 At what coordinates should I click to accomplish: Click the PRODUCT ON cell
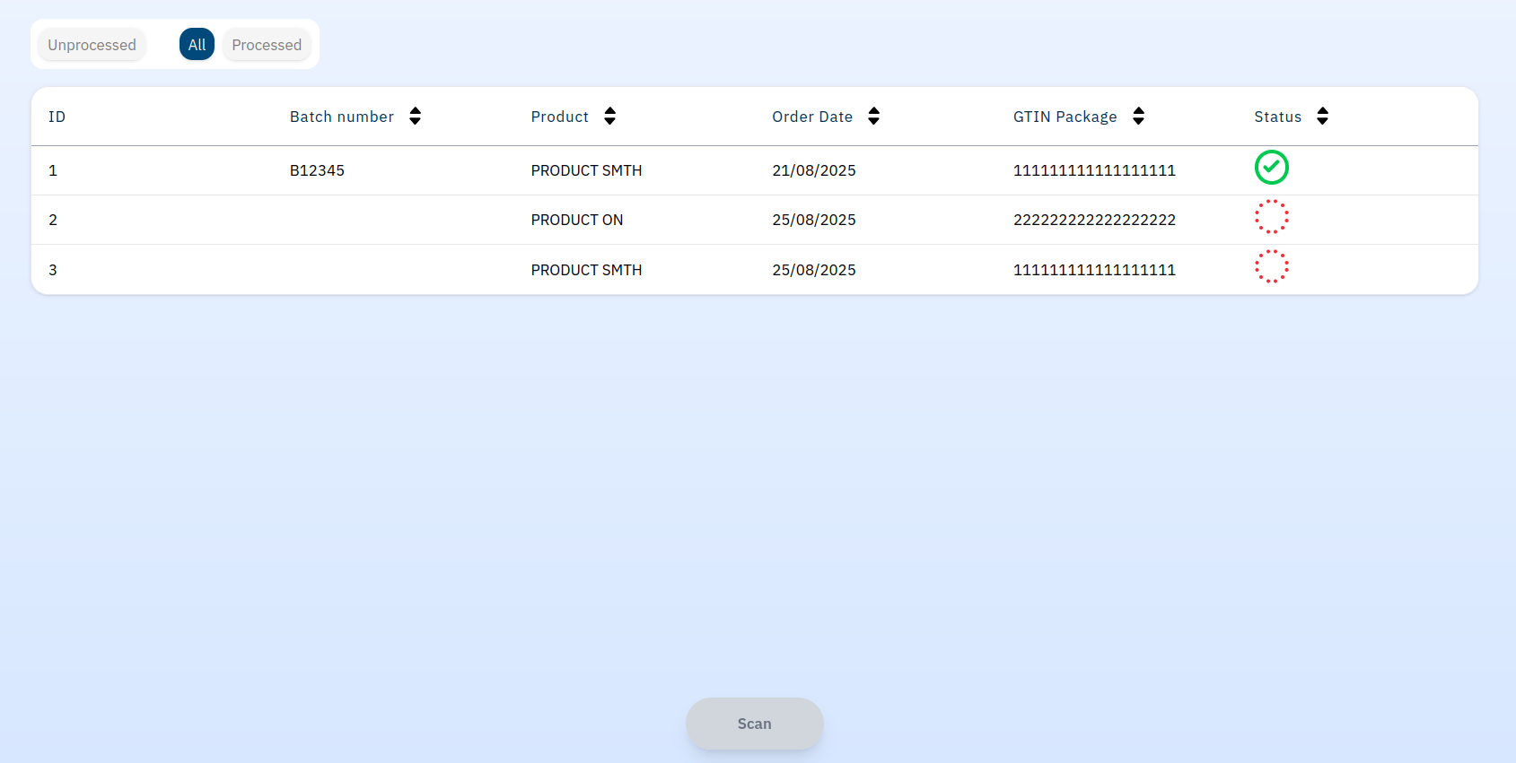[576, 220]
